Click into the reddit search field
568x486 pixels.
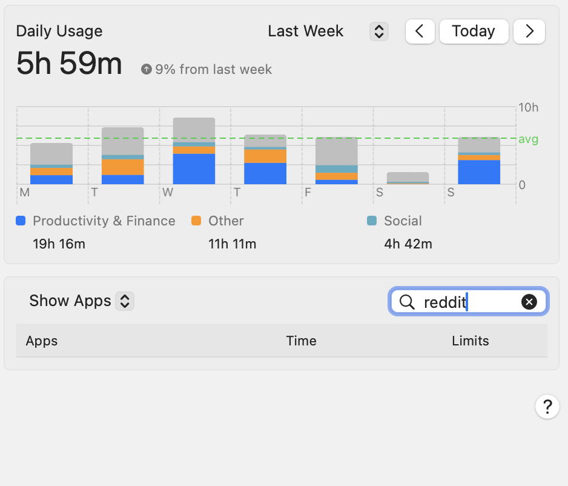click(x=466, y=302)
